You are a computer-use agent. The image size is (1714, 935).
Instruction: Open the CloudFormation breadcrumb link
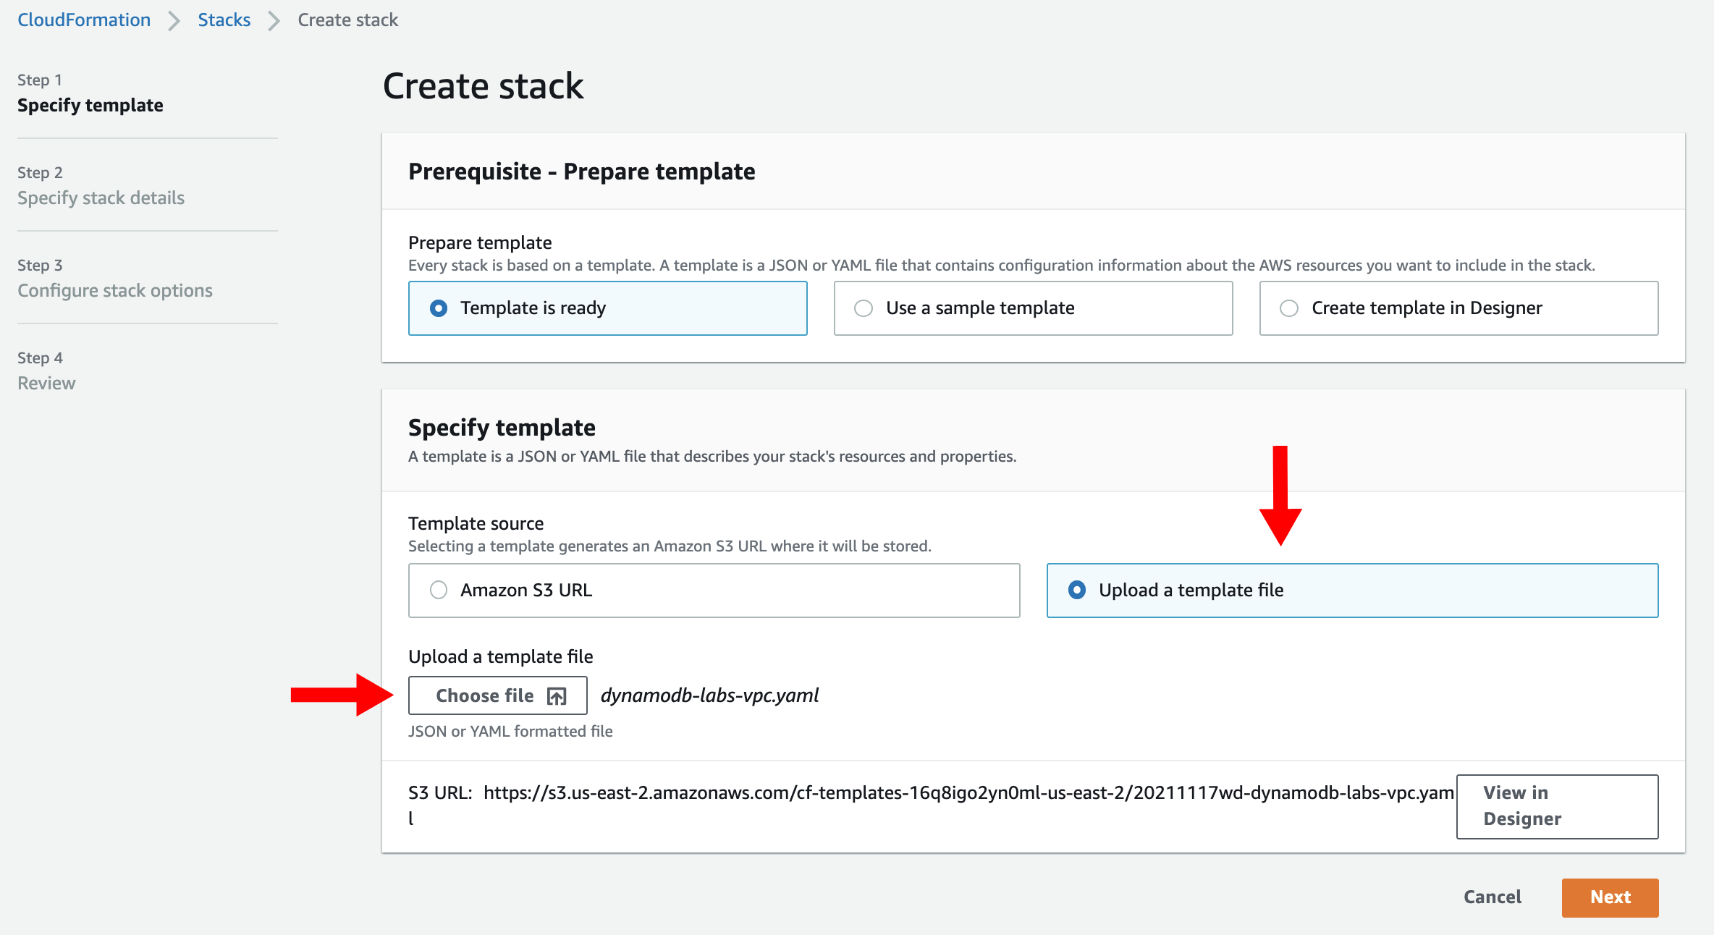tap(84, 20)
